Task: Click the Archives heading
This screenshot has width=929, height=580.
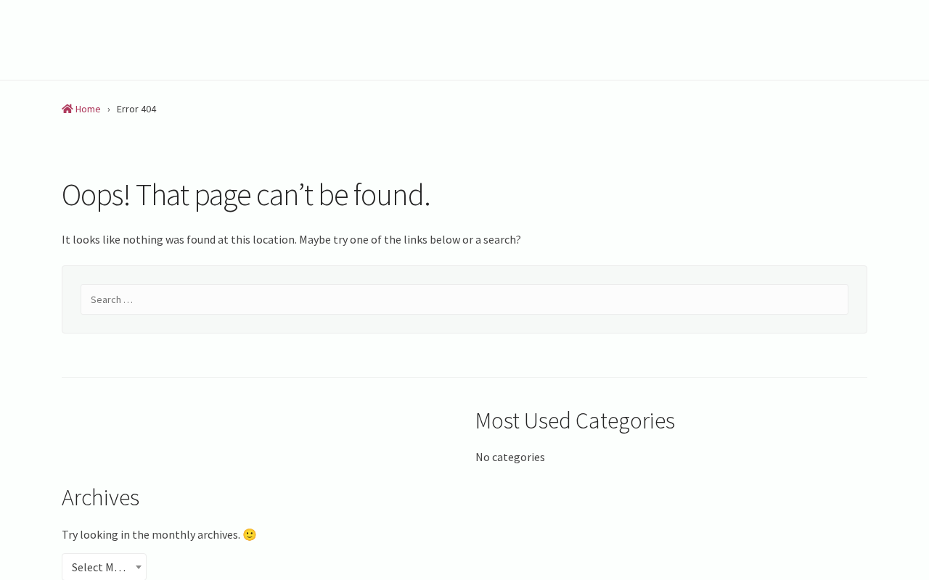Action: (100, 497)
